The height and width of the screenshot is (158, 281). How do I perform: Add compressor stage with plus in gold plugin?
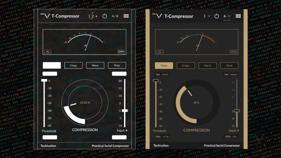pyautogui.click(x=209, y=16)
